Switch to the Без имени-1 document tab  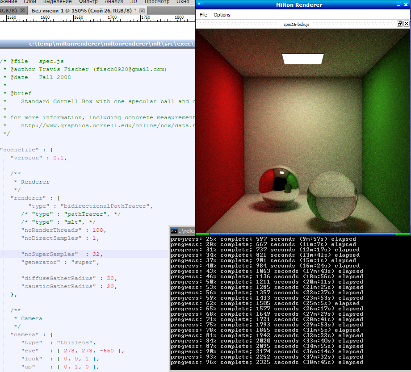tap(83, 10)
